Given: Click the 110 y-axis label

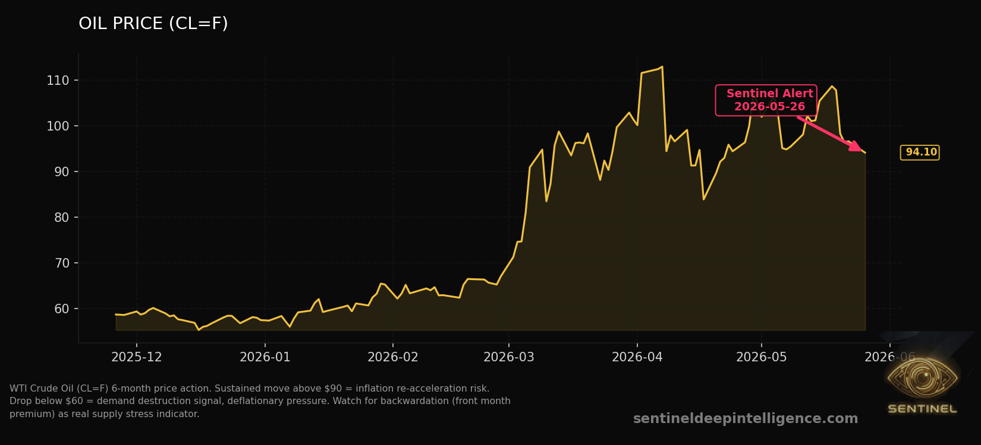Looking at the screenshot, I should (x=58, y=80).
